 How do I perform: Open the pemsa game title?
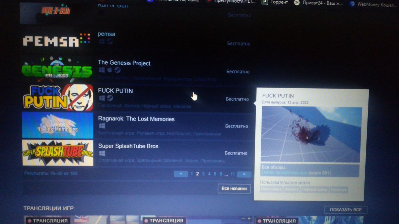point(106,34)
